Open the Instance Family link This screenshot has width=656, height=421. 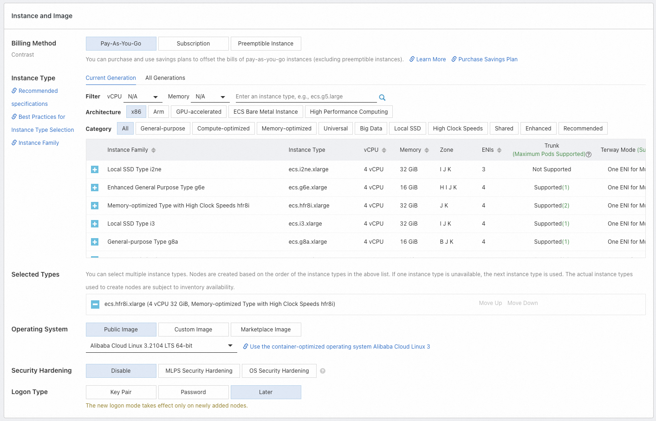(35, 143)
